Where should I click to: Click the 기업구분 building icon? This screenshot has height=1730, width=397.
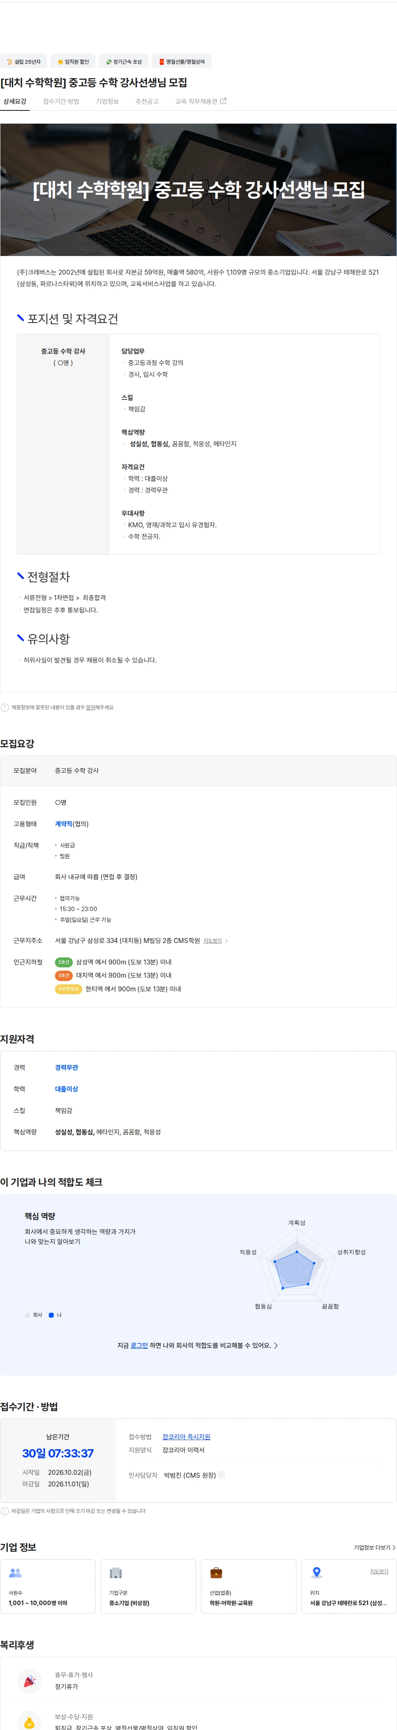(x=115, y=1573)
